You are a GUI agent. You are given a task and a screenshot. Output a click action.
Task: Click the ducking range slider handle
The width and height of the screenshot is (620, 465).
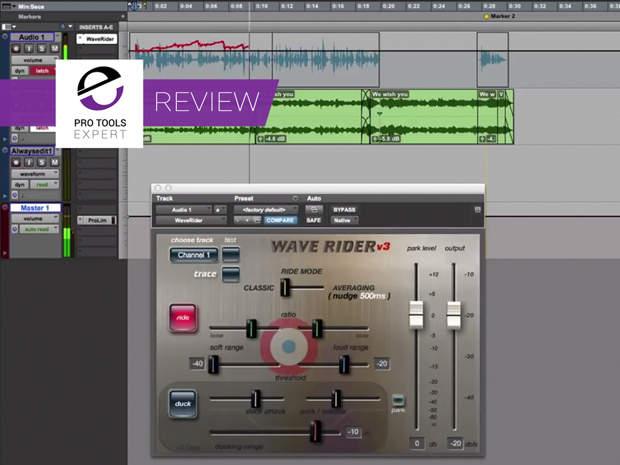[316, 431]
